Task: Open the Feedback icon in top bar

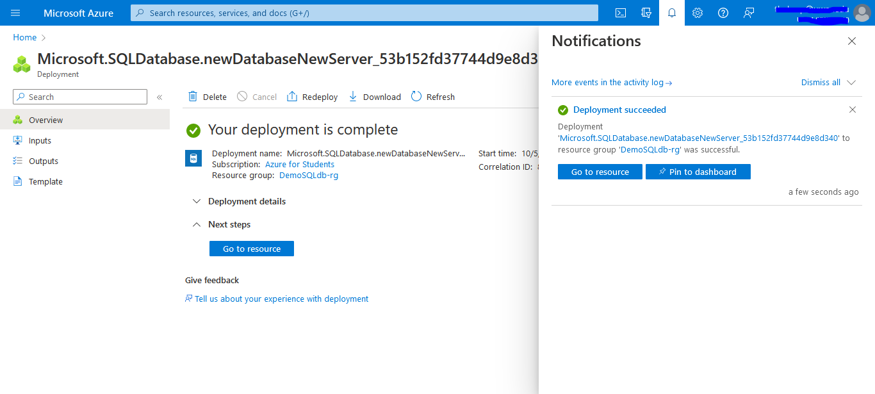Action: tap(749, 13)
